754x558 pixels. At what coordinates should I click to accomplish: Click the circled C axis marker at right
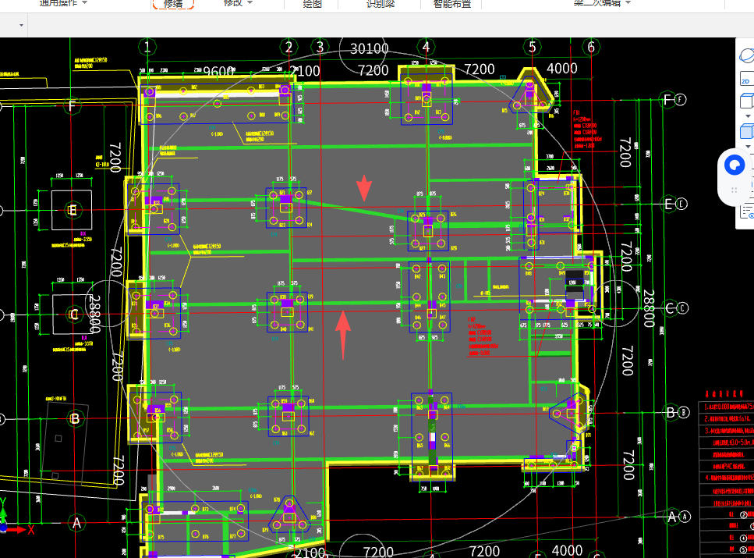[682, 307]
